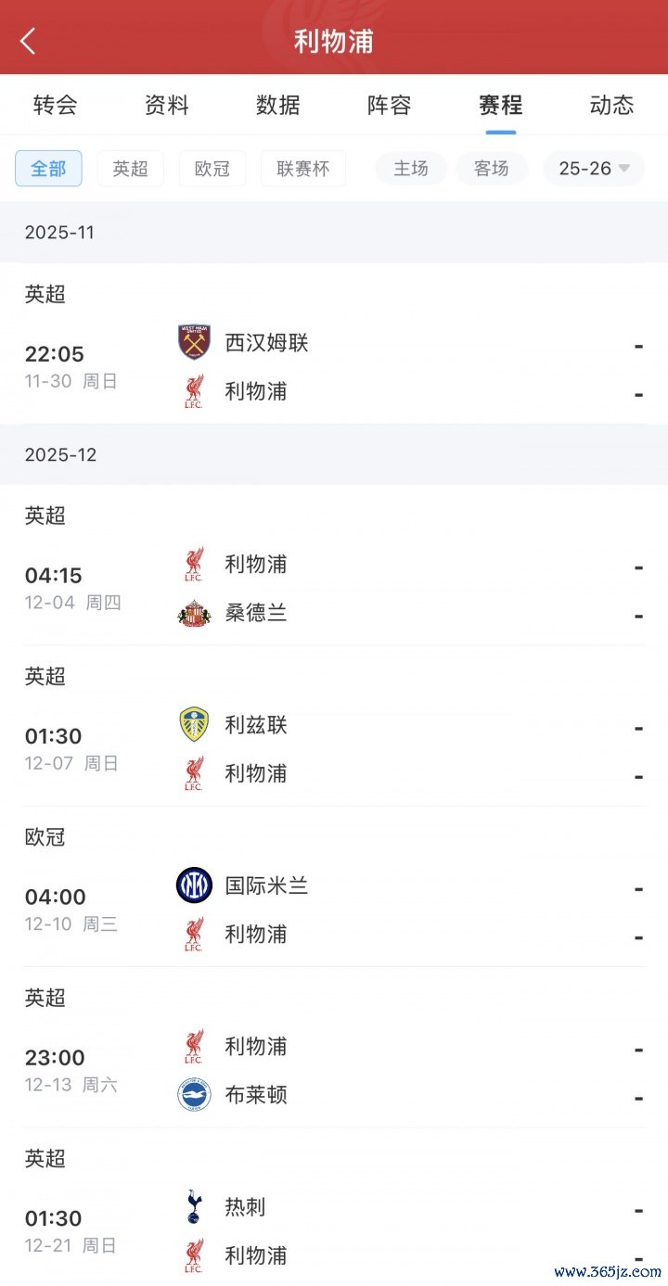
Task: Switch to the 阵容 tab
Action: click(x=389, y=105)
